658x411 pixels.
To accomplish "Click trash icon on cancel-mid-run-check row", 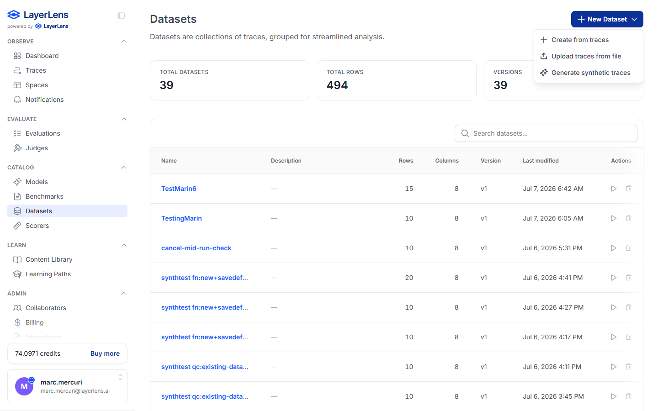I will [x=629, y=248].
